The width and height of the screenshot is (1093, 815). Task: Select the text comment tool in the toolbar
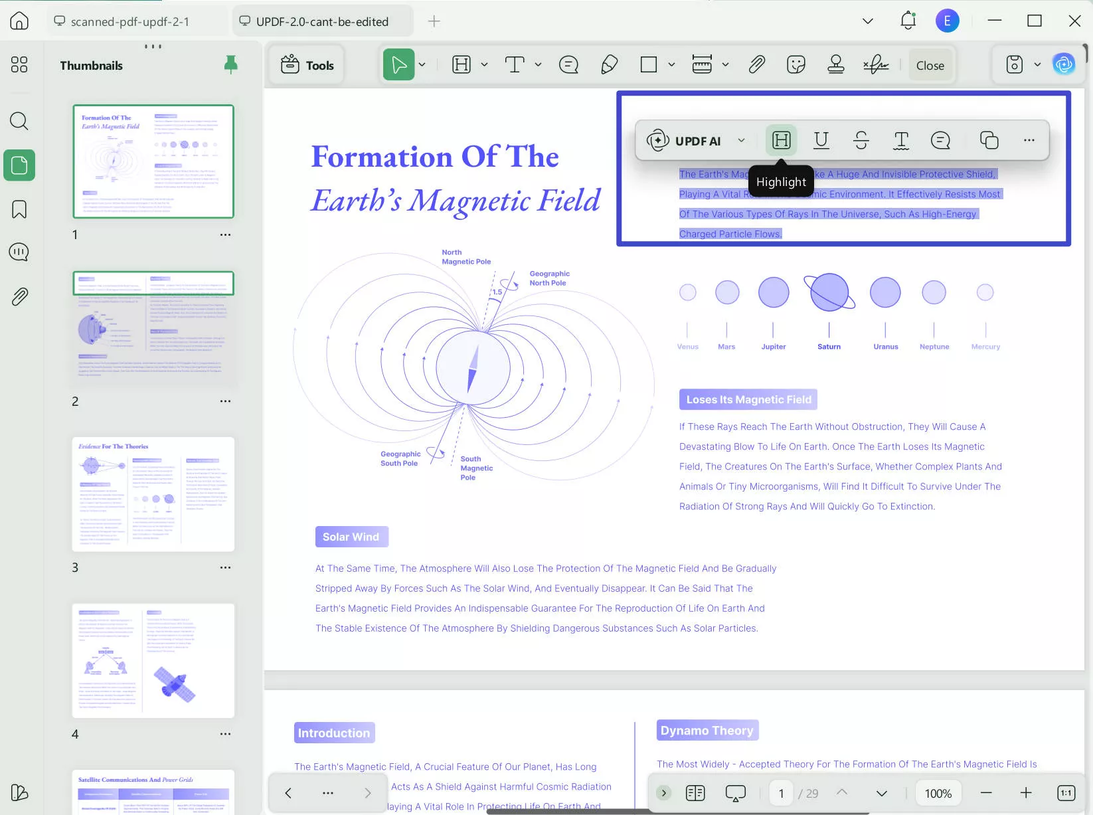click(568, 64)
